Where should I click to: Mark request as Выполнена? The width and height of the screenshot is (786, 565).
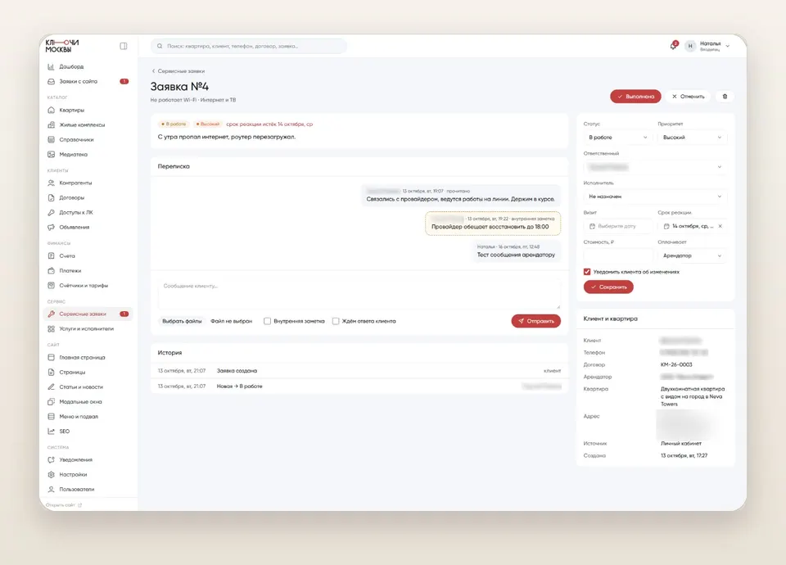click(x=635, y=97)
